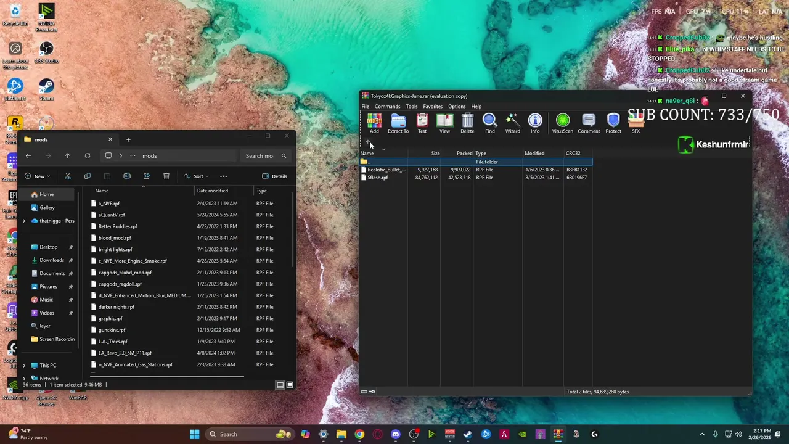Click the rename icon in Explorer toolbar
This screenshot has width=789, height=444.
click(127, 176)
